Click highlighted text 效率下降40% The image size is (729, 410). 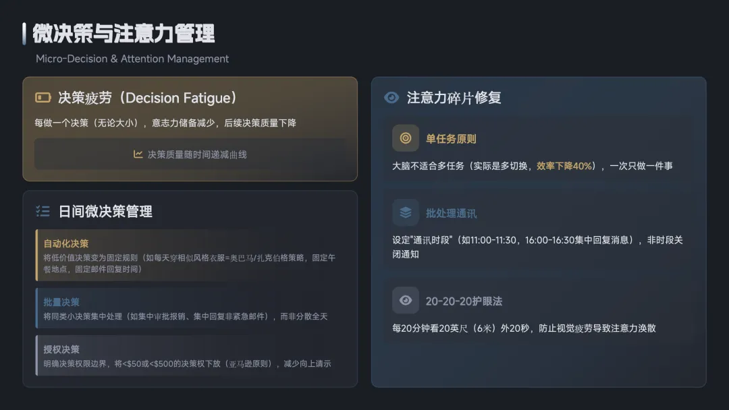[x=564, y=165]
